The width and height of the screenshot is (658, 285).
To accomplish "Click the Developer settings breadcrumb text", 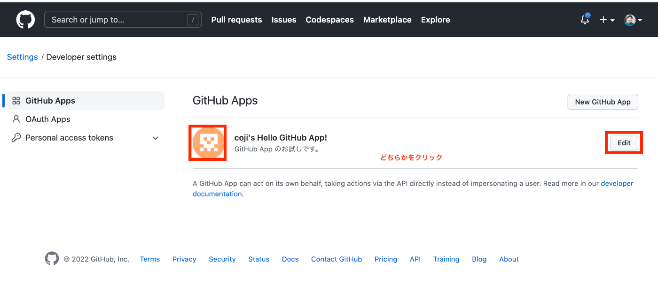I will pyautogui.click(x=81, y=57).
